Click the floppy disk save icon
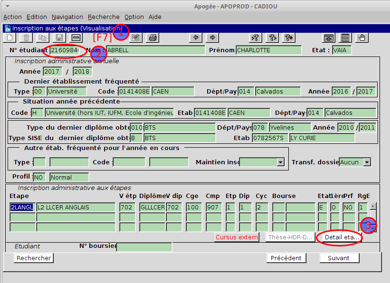Image resolution: width=390 pixels, height=283 pixels. 59,38
